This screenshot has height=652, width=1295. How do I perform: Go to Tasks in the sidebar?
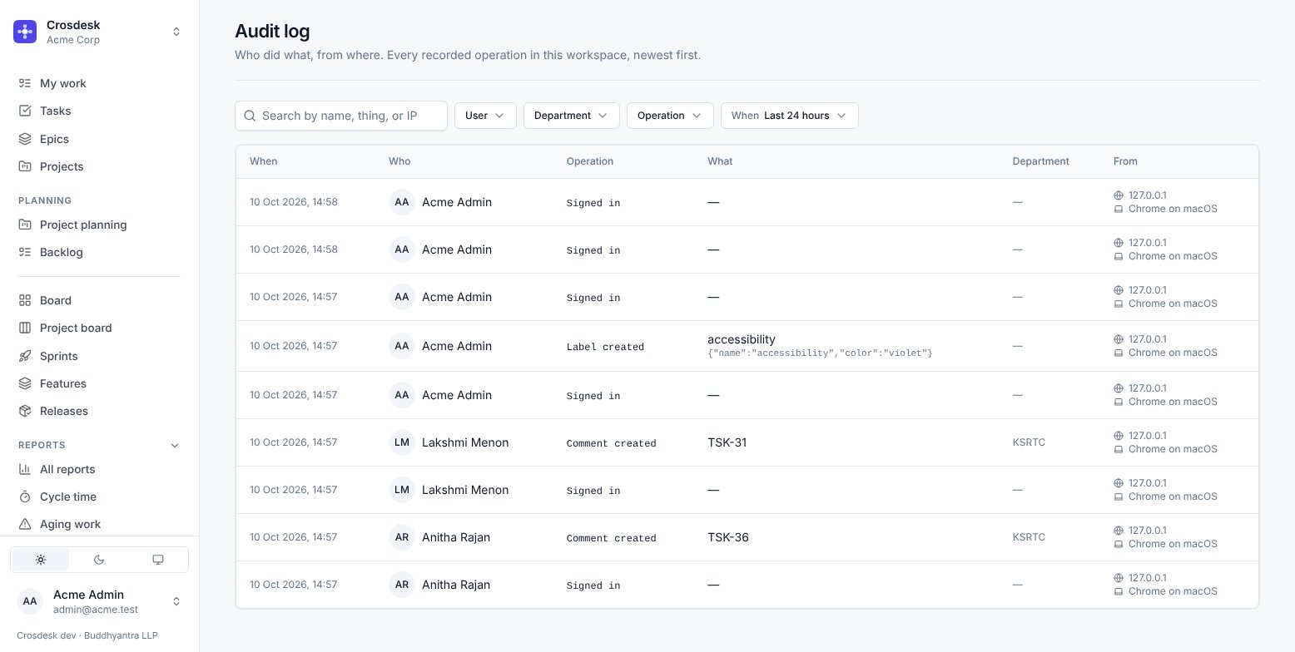click(99, 111)
